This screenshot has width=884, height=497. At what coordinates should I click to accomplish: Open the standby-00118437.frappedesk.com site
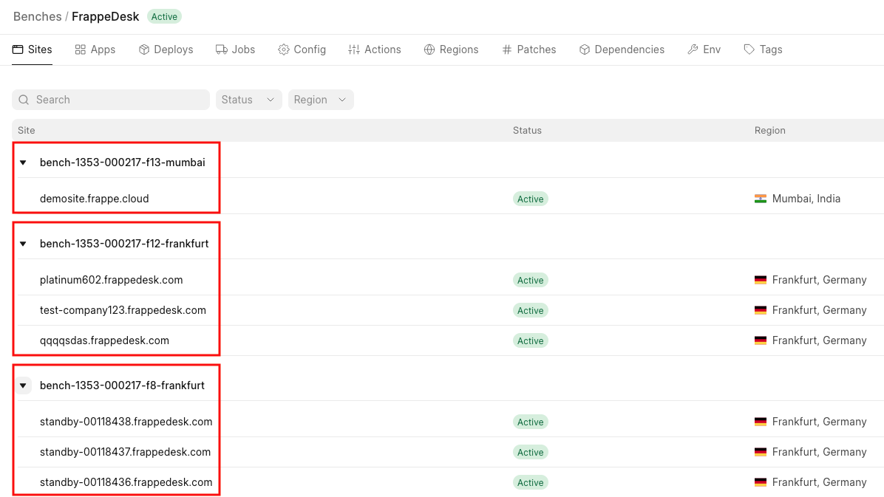click(125, 452)
